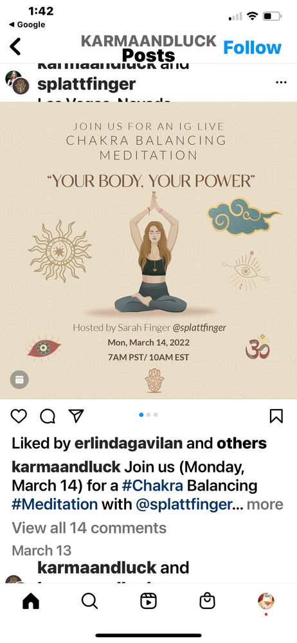This screenshot has height=643, width=297.
Task: Save post with bookmark icon
Action: (x=276, y=416)
